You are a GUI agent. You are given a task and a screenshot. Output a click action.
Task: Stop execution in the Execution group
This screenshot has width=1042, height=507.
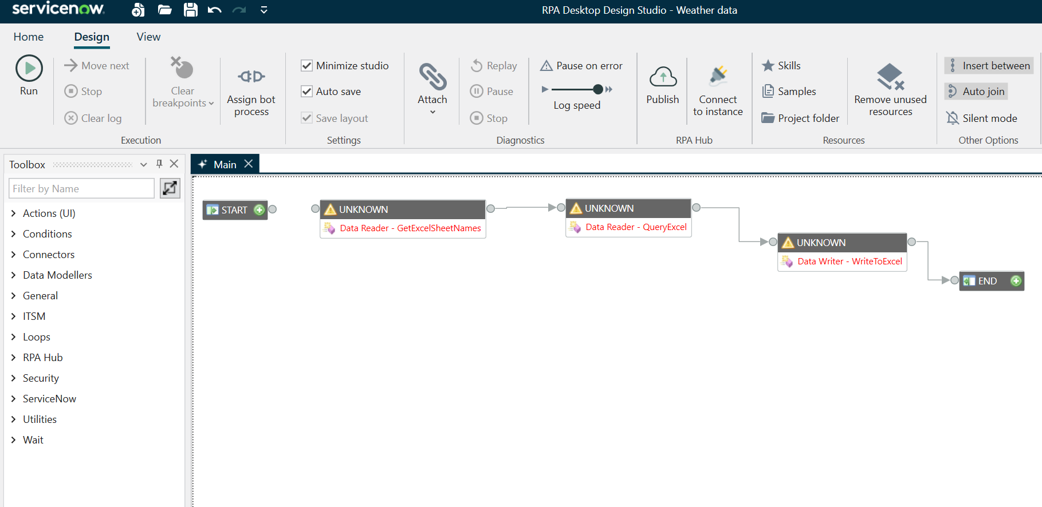(x=84, y=92)
